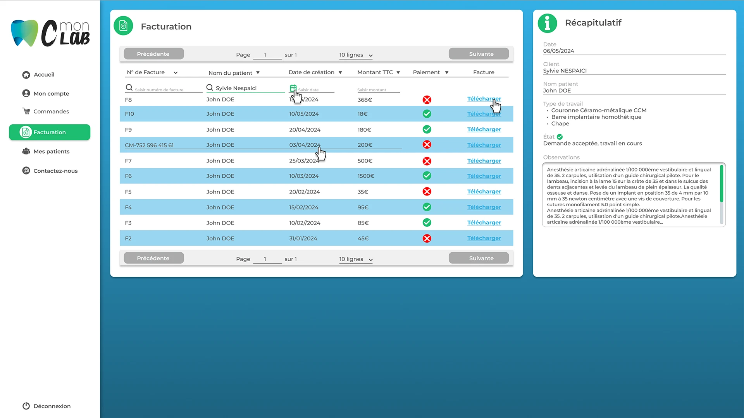Click the Commandes shopping cart icon

click(26, 111)
